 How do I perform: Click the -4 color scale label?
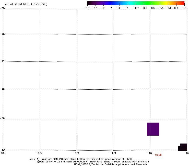[x=118, y=8]
